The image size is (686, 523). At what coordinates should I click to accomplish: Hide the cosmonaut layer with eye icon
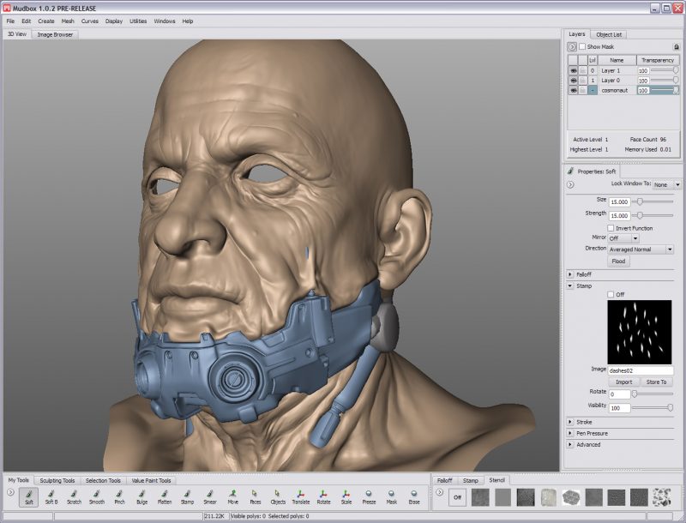(574, 90)
